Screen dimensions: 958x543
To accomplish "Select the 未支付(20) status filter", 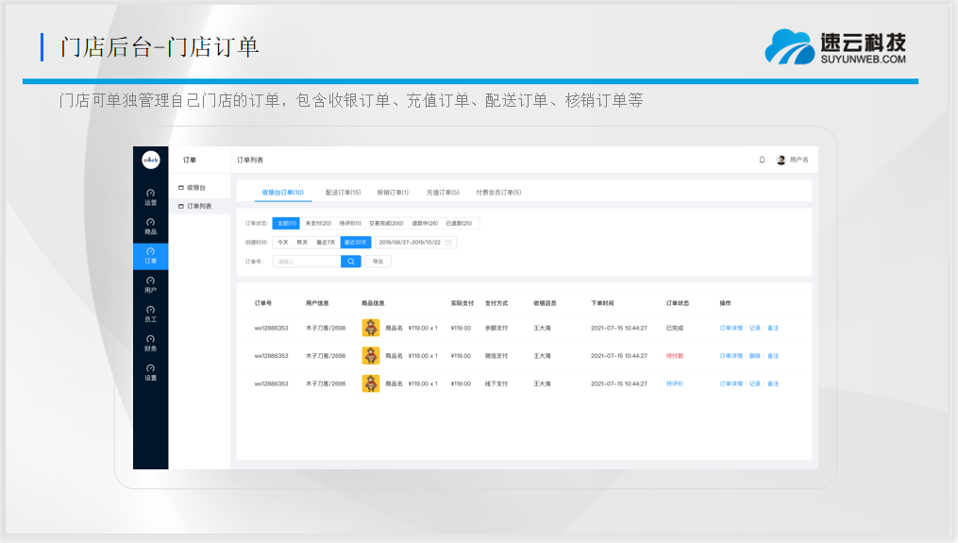I will (x=317, y=224).
